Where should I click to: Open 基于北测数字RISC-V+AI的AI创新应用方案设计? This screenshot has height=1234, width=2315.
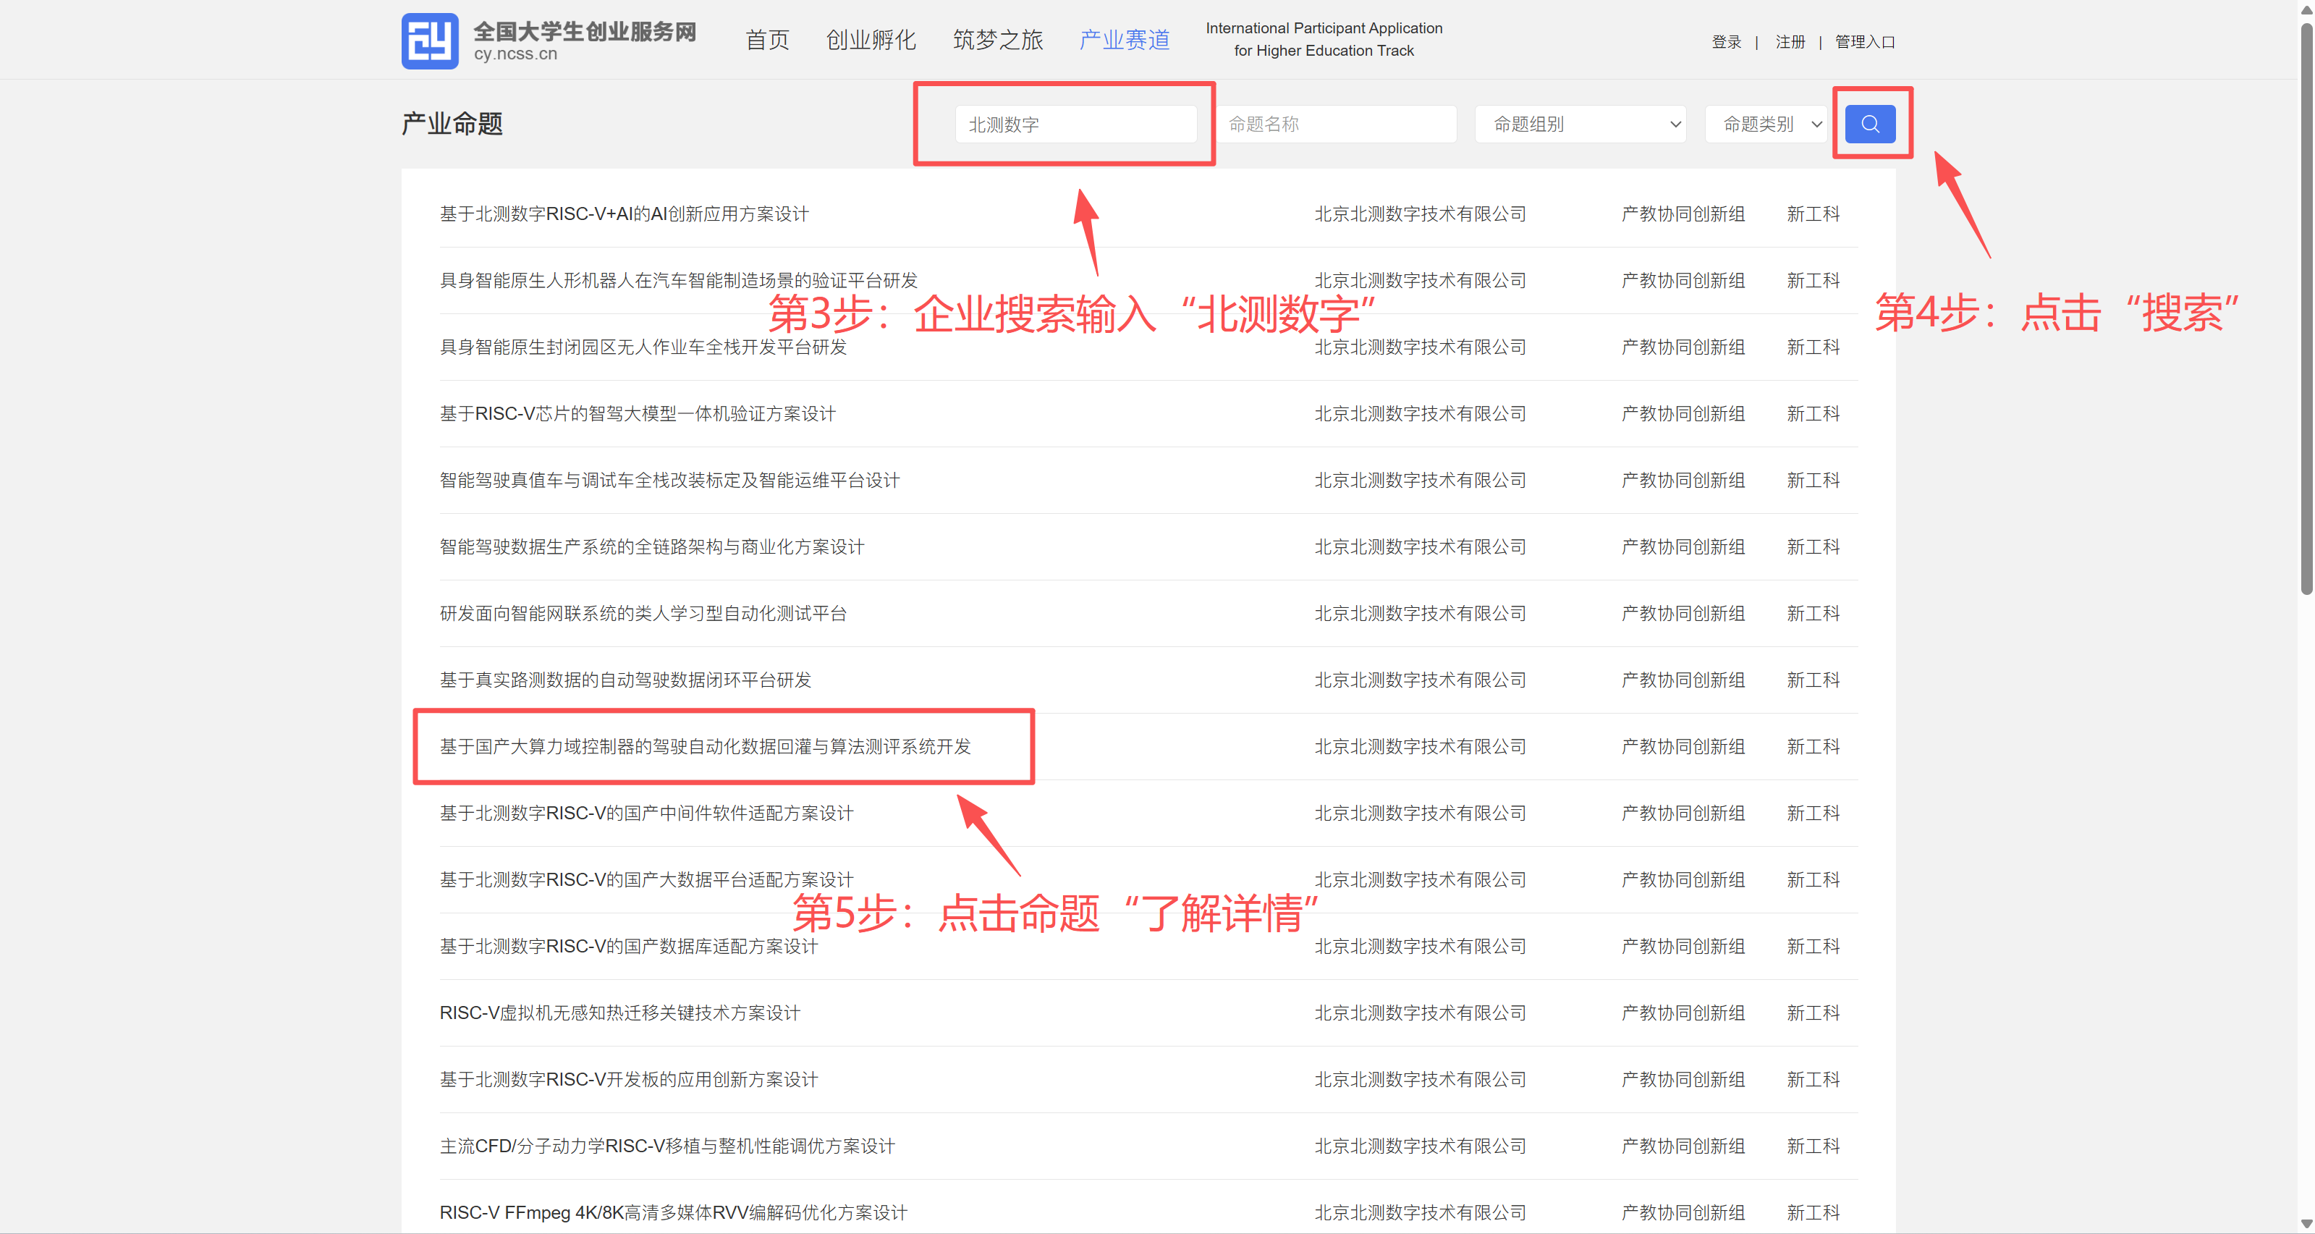(624, 214)
